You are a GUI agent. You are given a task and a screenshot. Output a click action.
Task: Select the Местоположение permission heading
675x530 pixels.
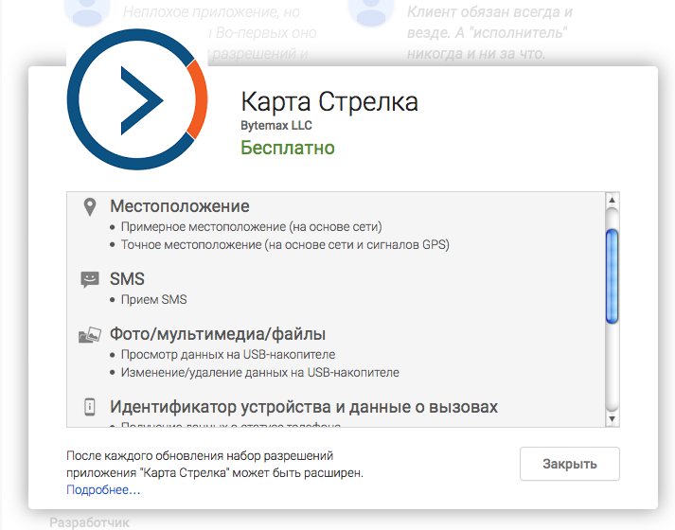180,206
